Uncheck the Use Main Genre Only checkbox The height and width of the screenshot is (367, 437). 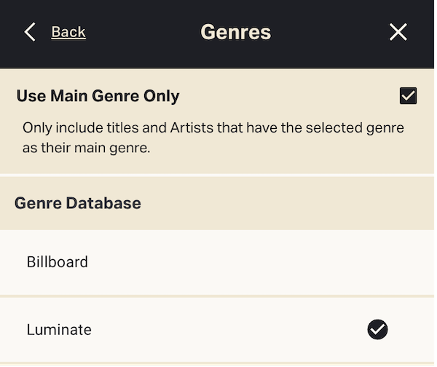coord(408,95)
